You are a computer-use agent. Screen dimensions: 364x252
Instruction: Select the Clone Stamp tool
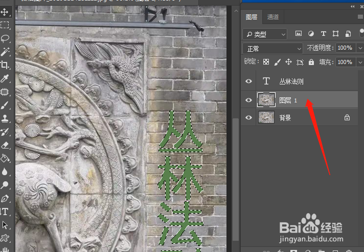click(x=5, y=118)
